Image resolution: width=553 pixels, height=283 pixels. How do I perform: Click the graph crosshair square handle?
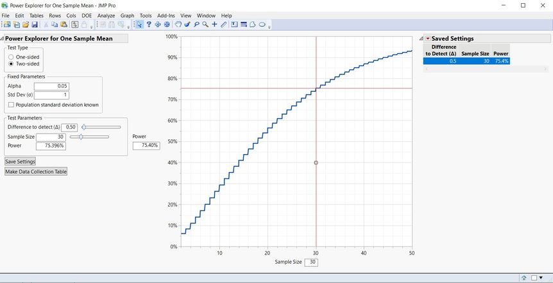pos(316,162)
